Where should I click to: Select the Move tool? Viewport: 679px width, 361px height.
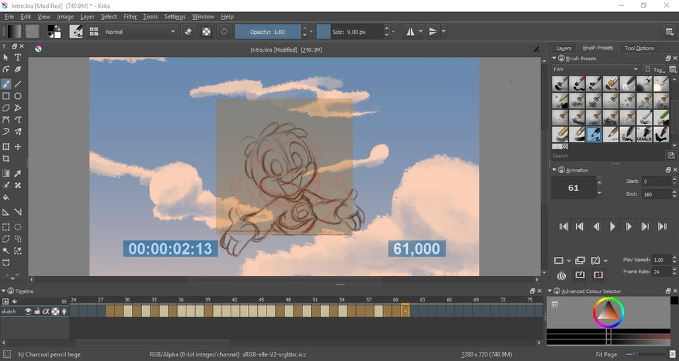tap(18, 146)
